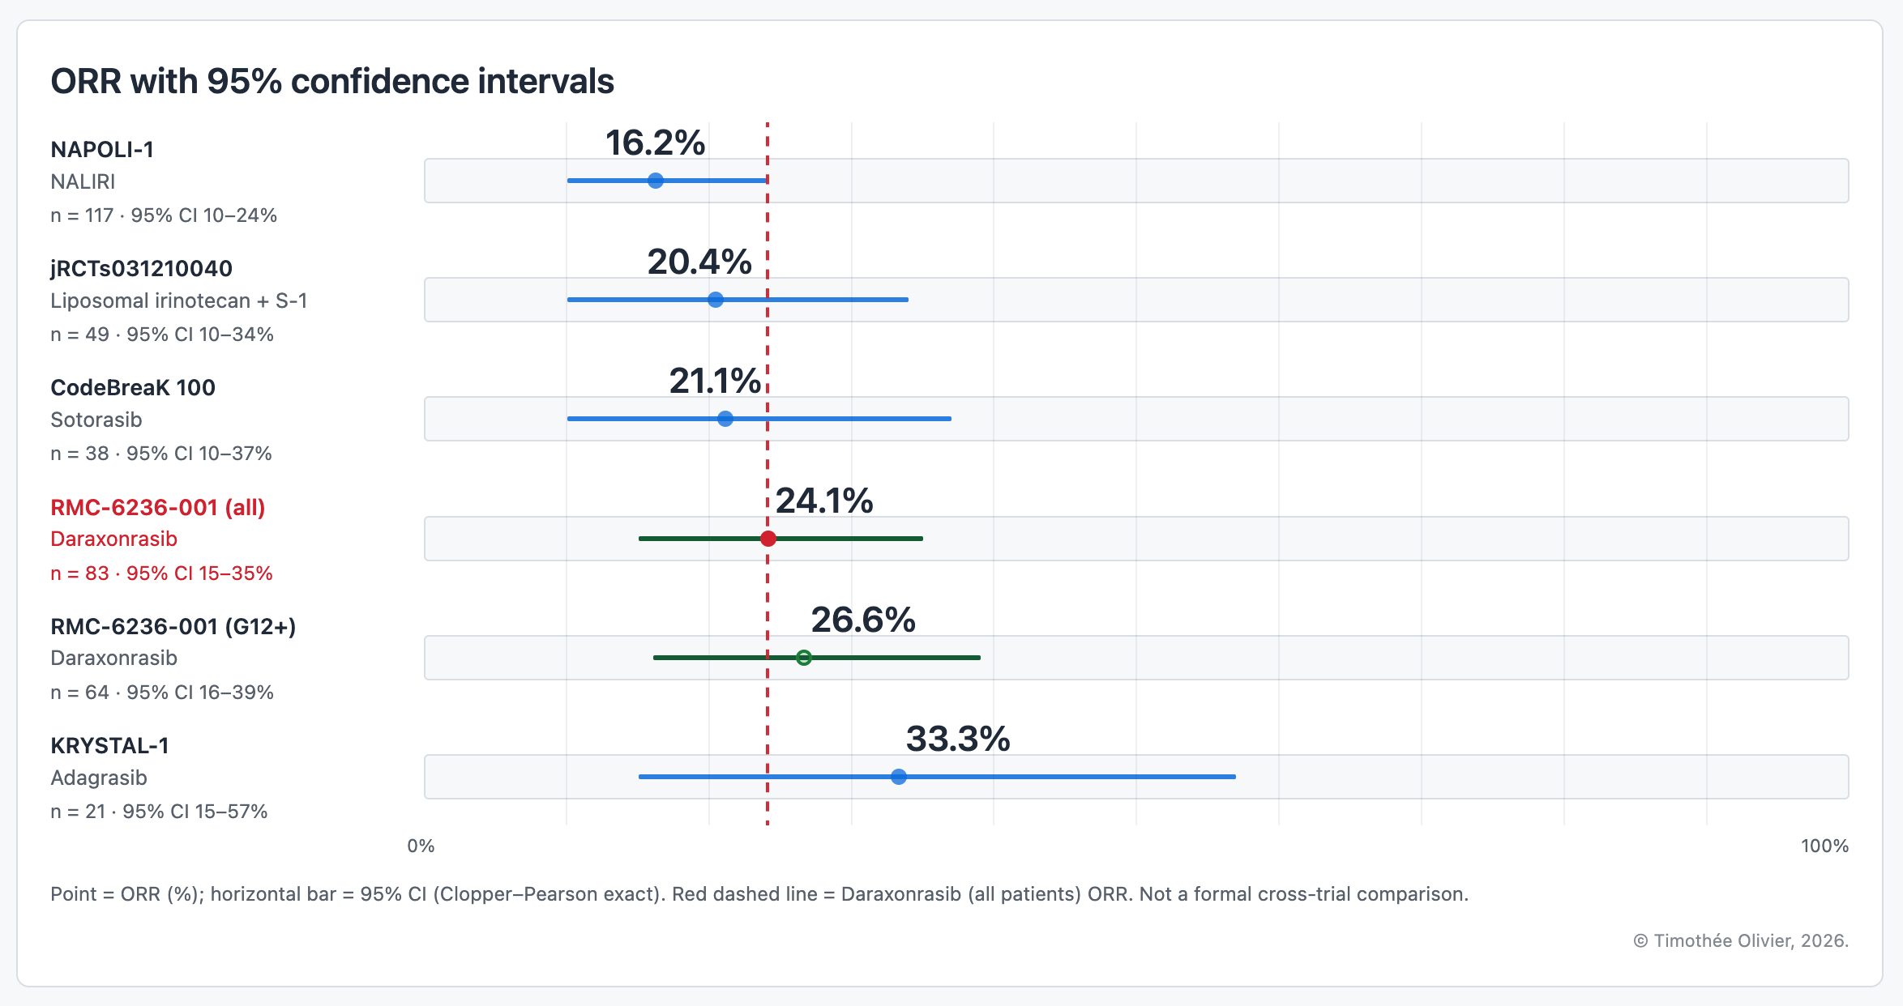
Task: Select the RMC-6236-001 (all) trial name
Action: click(158, 508)
